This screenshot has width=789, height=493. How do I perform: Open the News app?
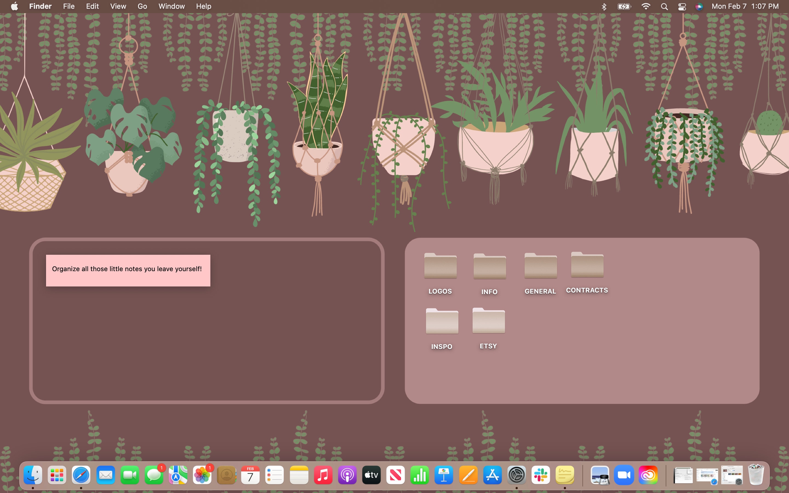pos(395,475)
